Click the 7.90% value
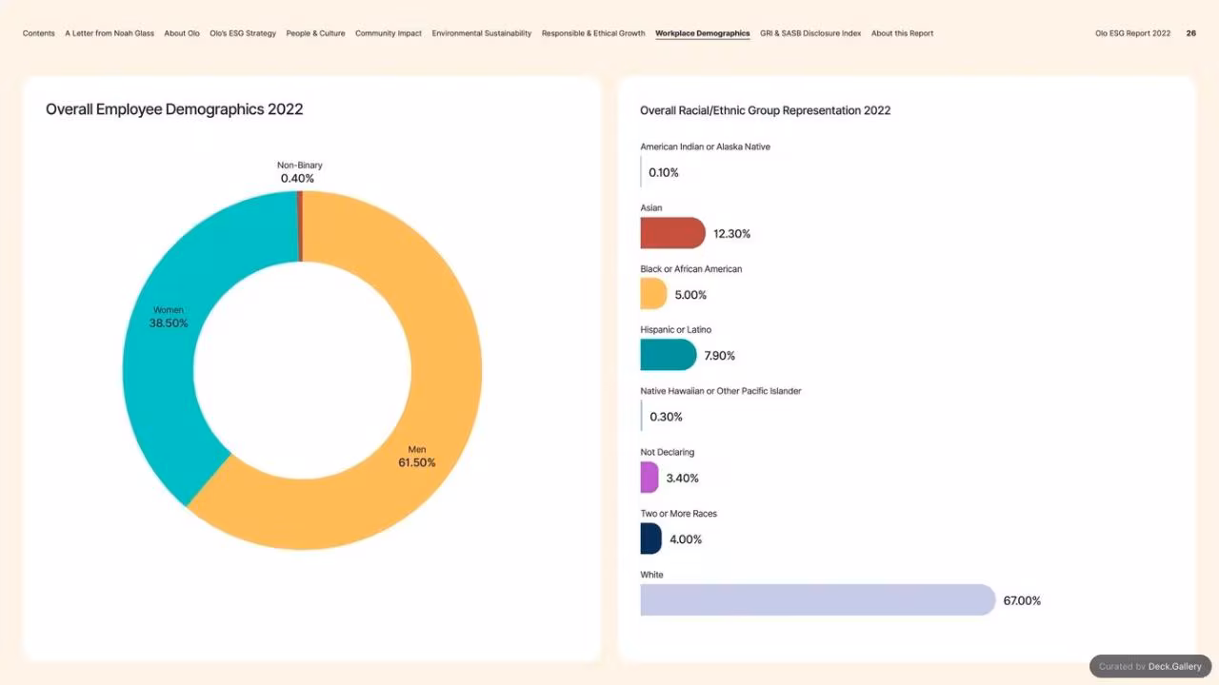Screen dimensions: 1219x685 [x=720, y=356]
